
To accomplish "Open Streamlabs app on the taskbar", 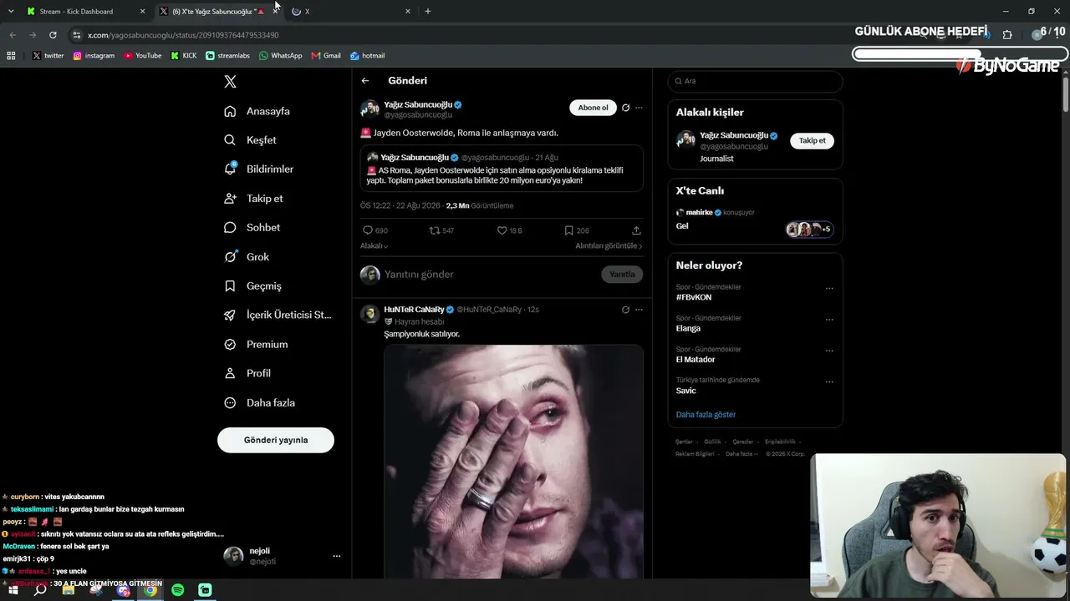I will click(206, 590).
